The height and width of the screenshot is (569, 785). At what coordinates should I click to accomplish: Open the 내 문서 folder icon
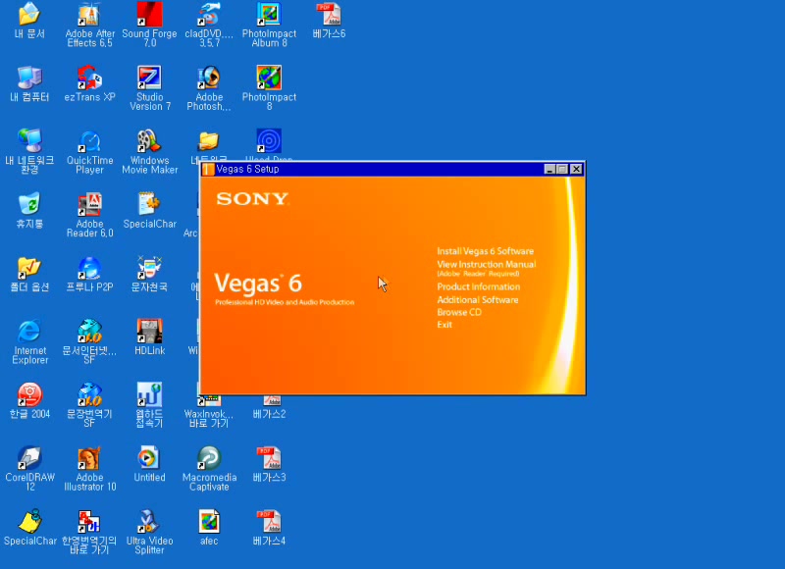click(29, 14)
